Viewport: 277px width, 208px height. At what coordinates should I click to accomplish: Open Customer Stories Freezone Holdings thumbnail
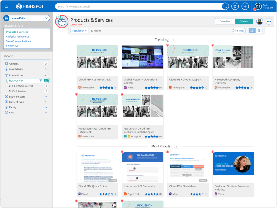[x=233, y=167]
